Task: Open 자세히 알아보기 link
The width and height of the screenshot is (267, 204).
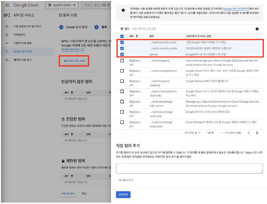Action: pyautogui.click(x=73, y=50)
